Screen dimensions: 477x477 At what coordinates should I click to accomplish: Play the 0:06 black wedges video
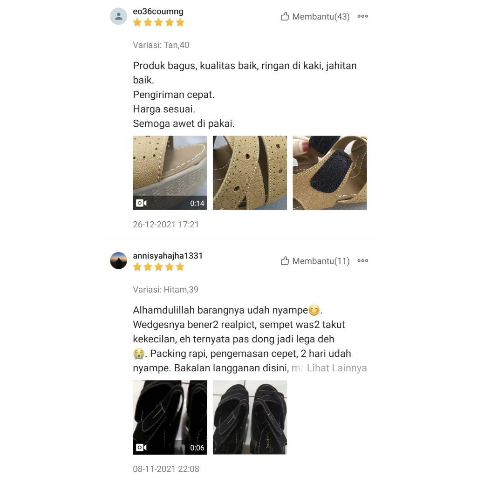170,417
